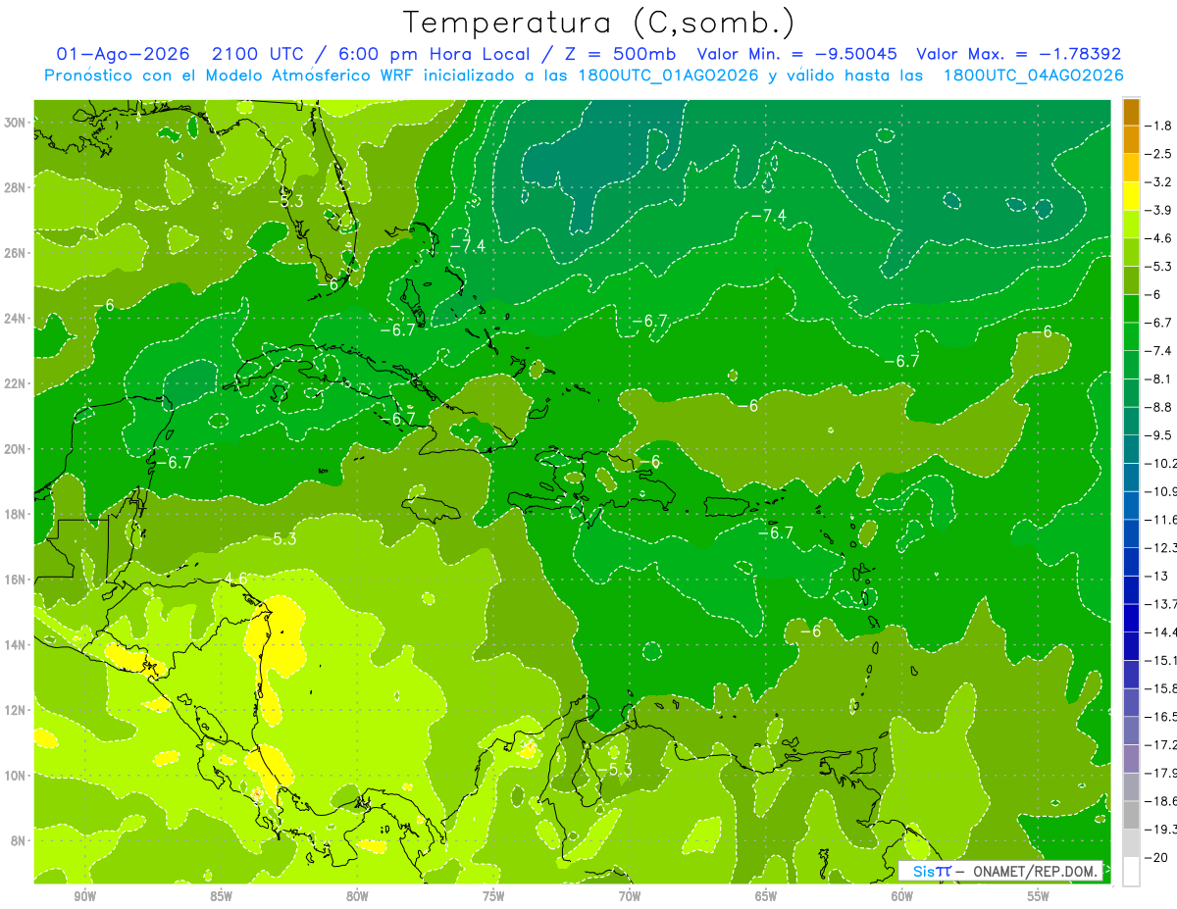Click the bright yellow swatch between -3.2 and -3.9
Viewport: 1177px width, 909px height.
pos(1131,196)
